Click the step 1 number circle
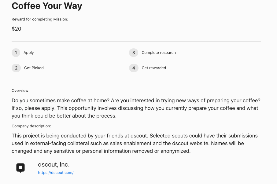 pos(16,53)
